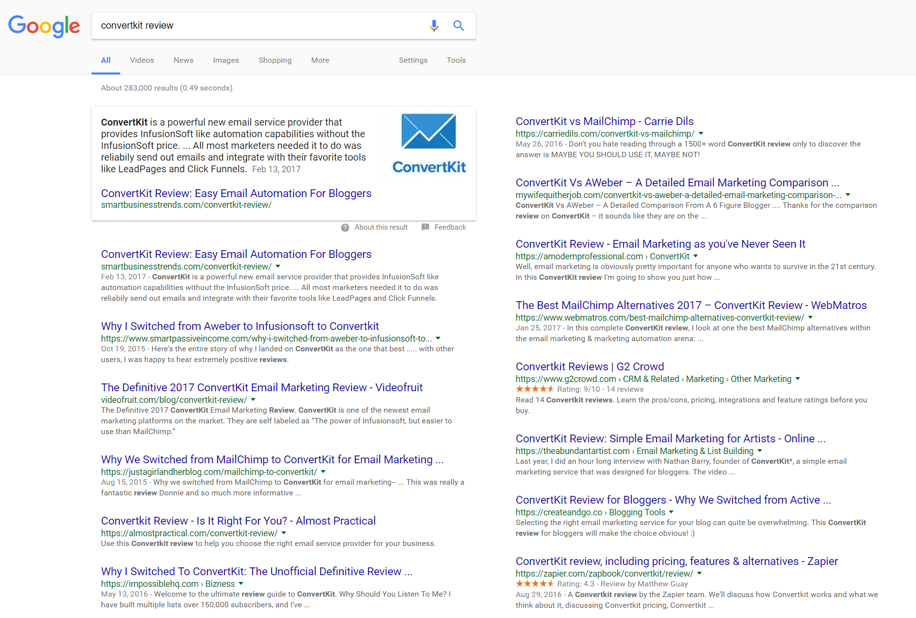
Task: Start voice search with the microphone icon
Action: pyautogui.click(x=434, y=25)
